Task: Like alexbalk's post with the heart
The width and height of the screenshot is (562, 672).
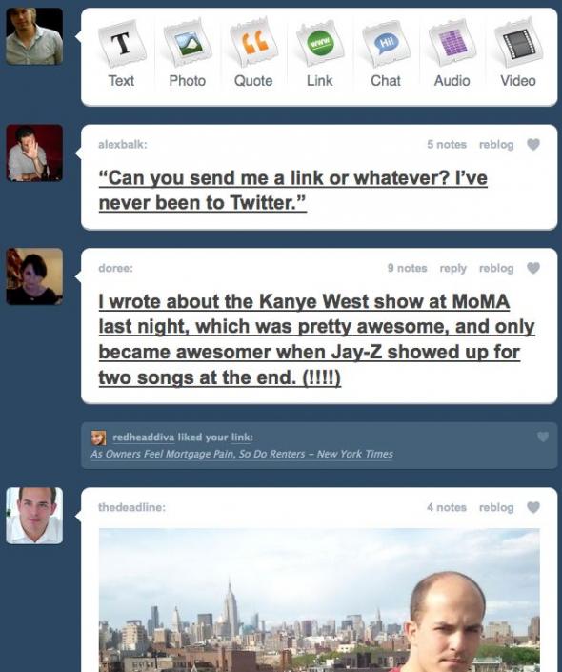Action: coord(532,145)
